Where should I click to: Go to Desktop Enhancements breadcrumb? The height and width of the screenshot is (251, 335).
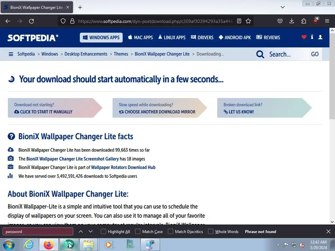[x=86, y=54]
